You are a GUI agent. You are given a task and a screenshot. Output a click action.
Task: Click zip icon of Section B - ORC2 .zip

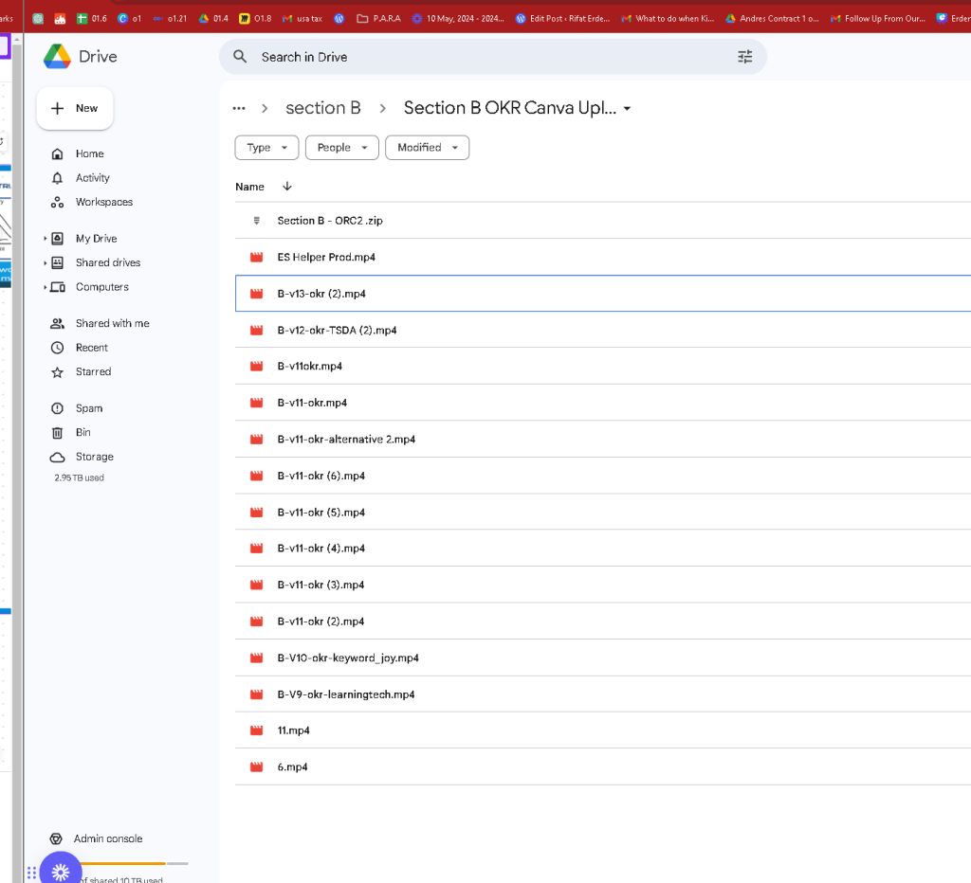click(256, 221)
